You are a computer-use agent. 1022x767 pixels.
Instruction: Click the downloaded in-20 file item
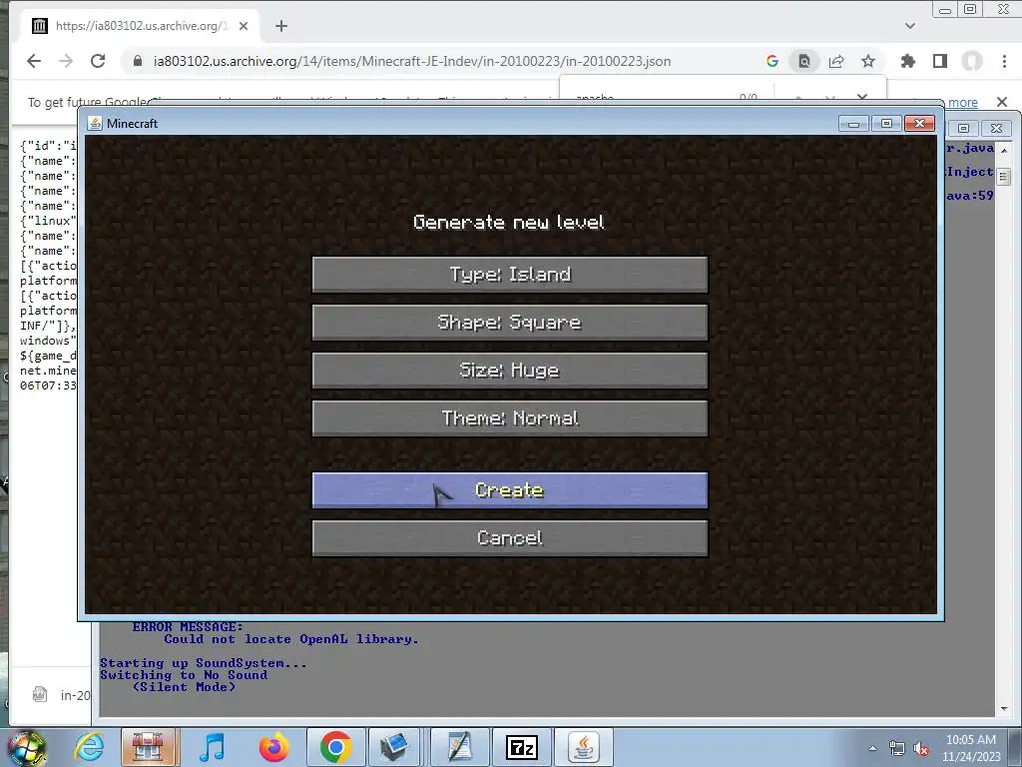(x=61, y=695)
